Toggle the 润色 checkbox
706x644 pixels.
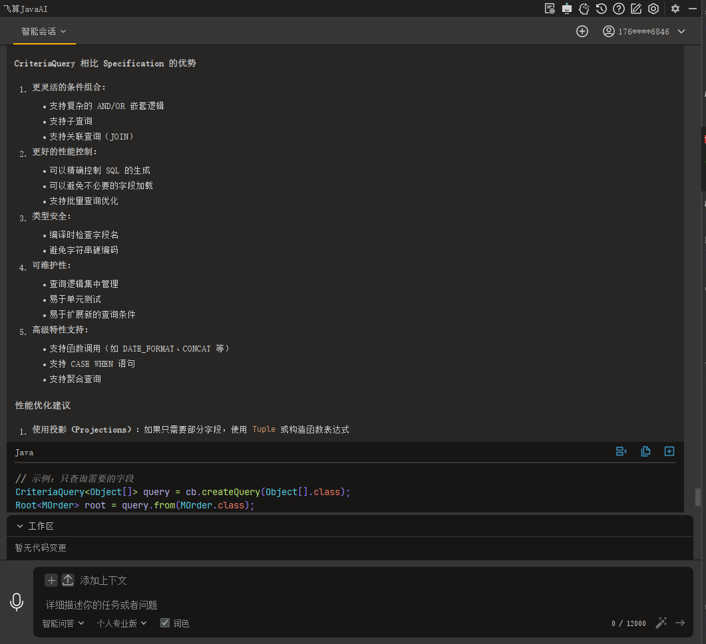165,623
